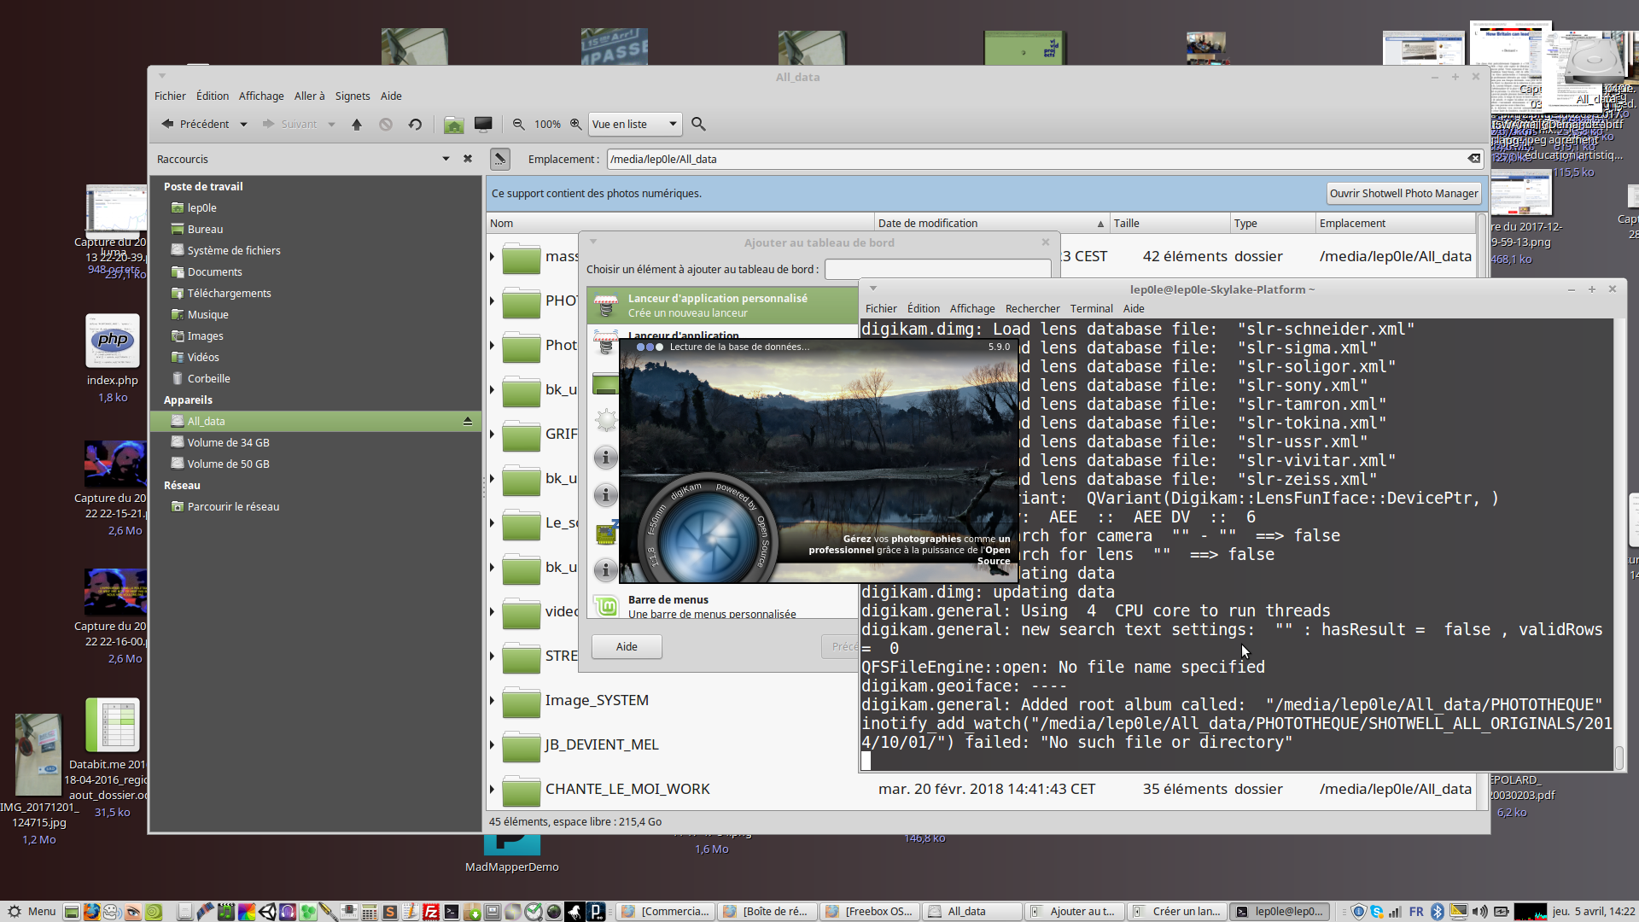The image size is (1639, 922).
Task: Click the parent folder up arrow
Action: pyautogui.click(x=357, y=125)
